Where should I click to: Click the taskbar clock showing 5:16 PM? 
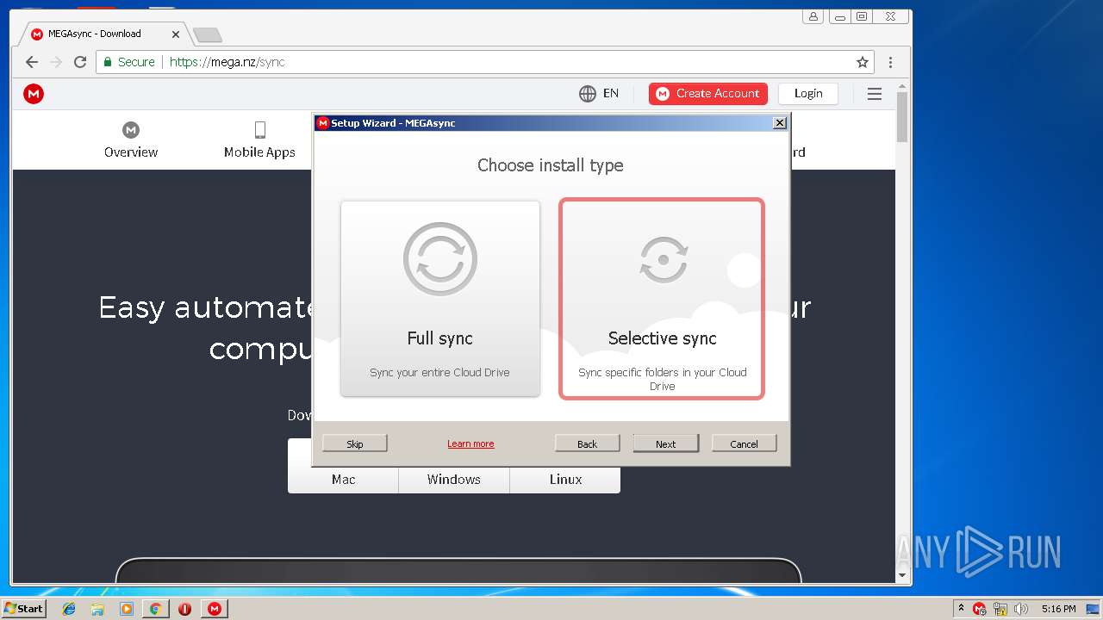pyautogui.click(x=1058, y=609)
